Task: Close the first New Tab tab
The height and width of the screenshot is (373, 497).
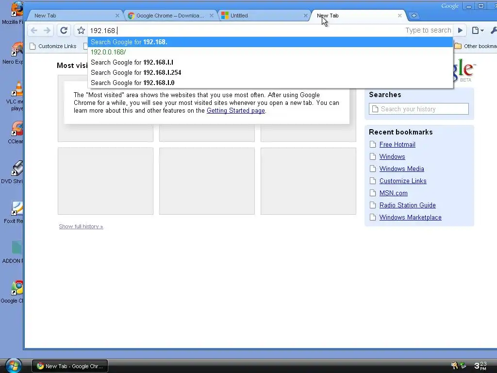Action: pyautogui.click(x=117, y=16)
